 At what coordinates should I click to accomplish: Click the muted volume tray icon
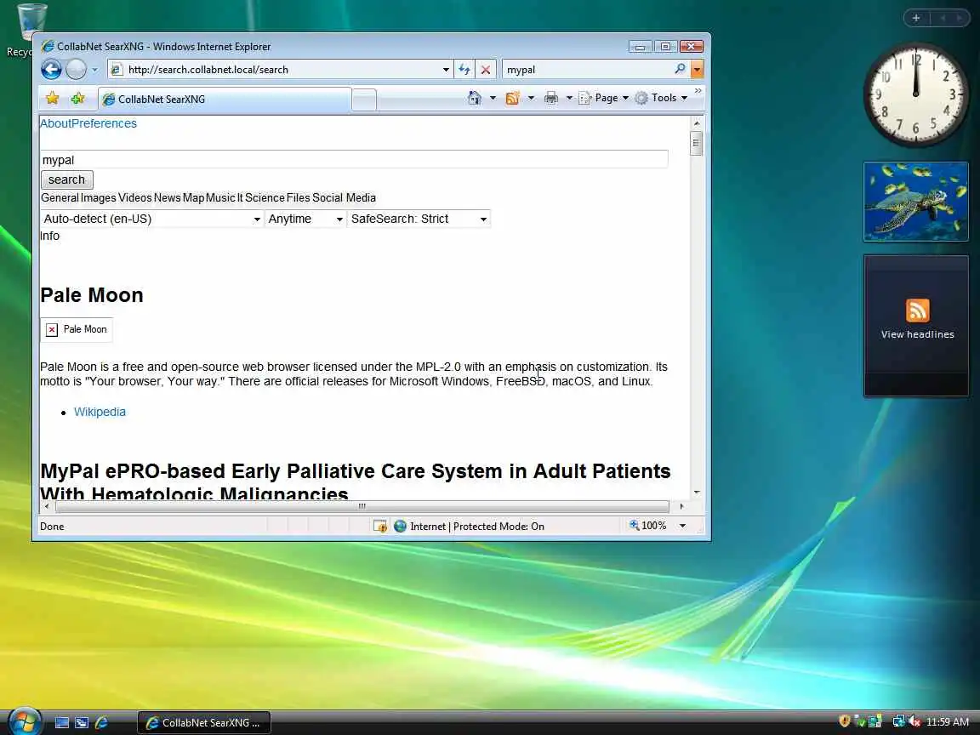[914, 721]
